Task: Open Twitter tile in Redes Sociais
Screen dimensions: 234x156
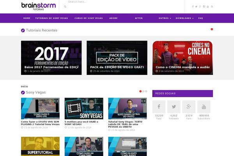Action: coord(174,106)
